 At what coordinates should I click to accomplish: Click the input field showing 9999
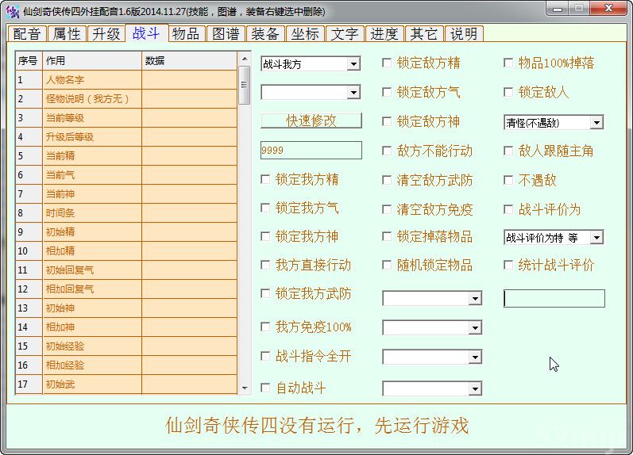[x=311, y=150]
